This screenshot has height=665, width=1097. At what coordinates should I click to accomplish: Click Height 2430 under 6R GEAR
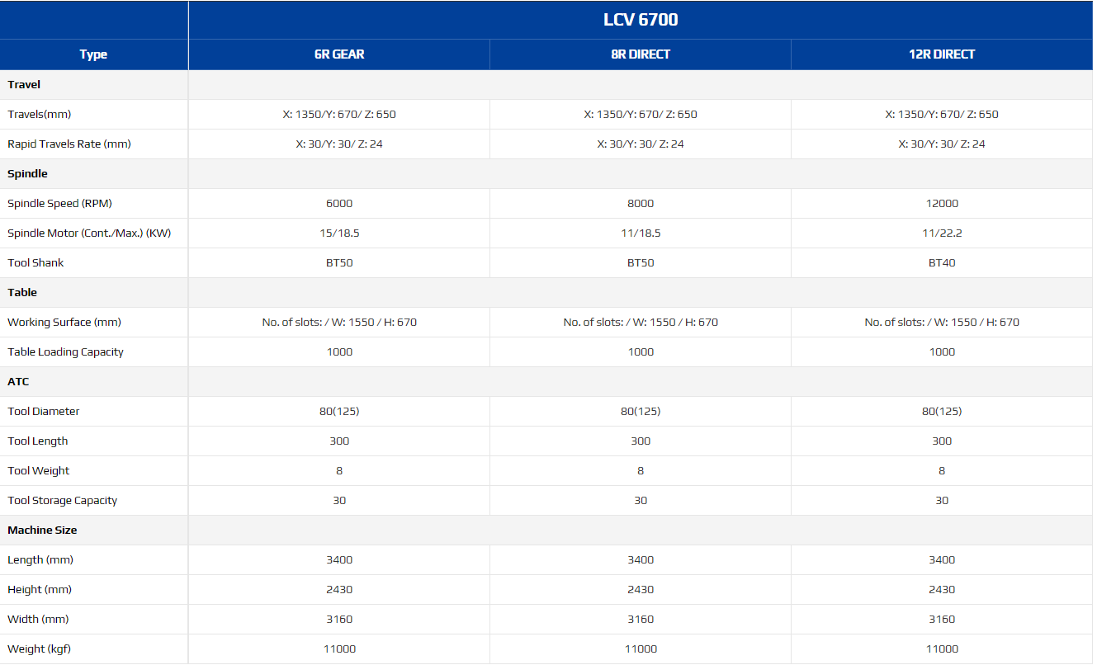[x=339, y=589]
